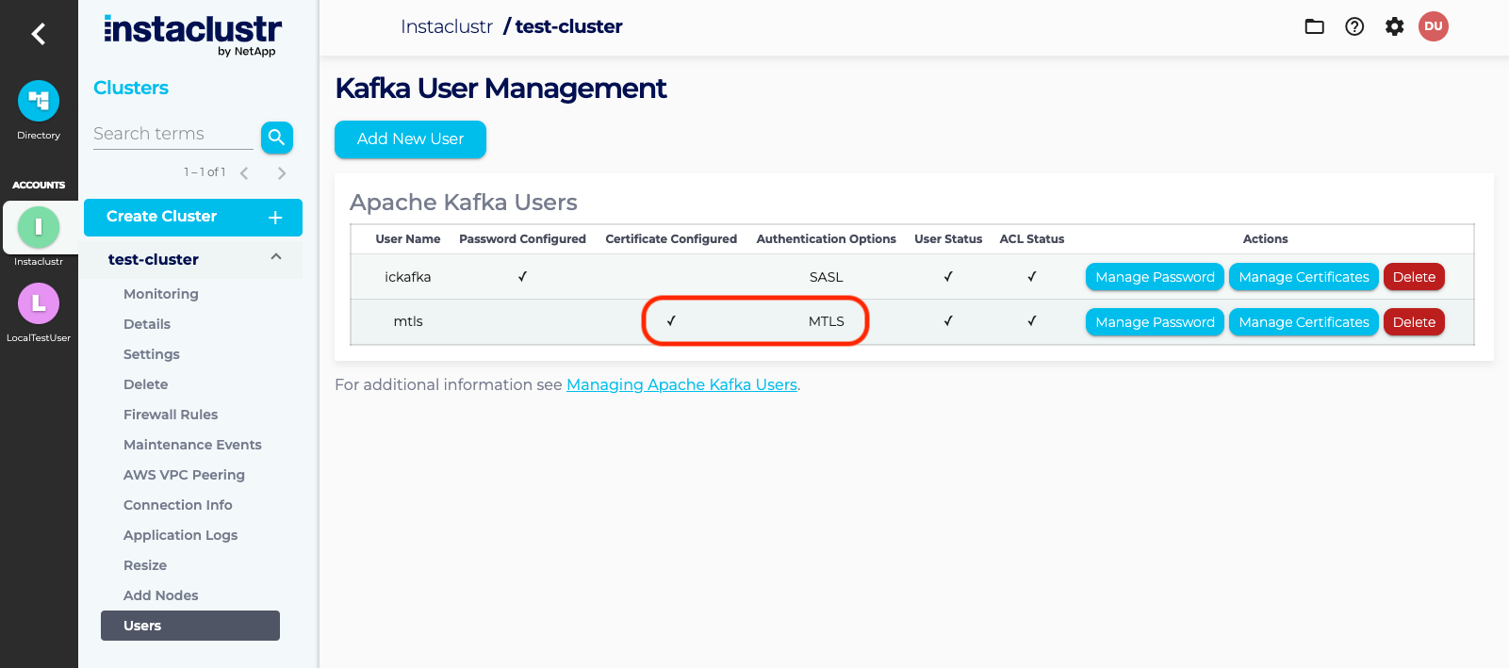Open the folder icon in top bar
The width and height of the screenshot is (1509, 668).
[x=1314, y=26]
